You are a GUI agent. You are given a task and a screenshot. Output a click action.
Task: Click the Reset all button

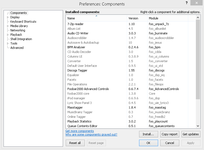coord(75,143)
